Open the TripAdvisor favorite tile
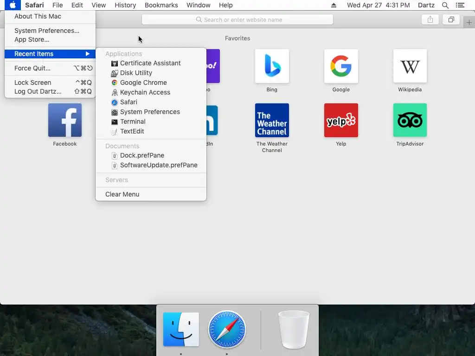This screenshot has width=475, height=356. [x=410, y=120]
